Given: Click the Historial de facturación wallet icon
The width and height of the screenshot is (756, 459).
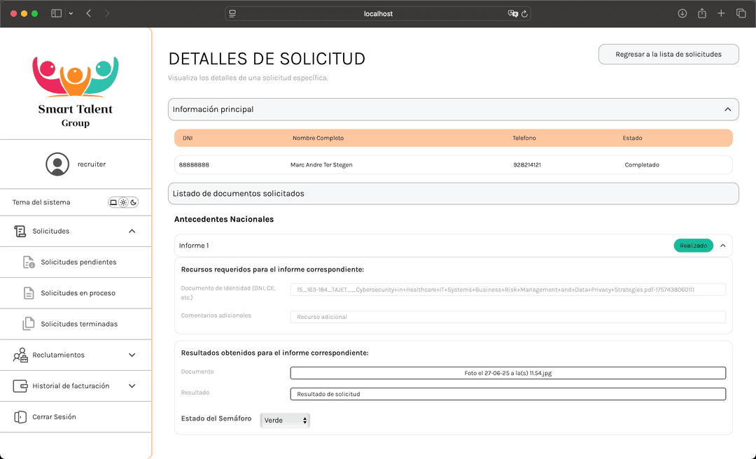Looking at the screenshot, I should [21, 386].
